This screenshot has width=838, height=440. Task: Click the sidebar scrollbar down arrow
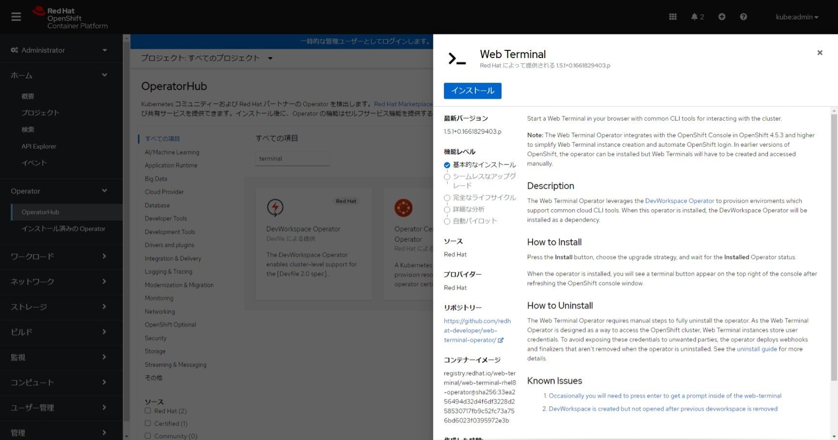[126, 436]
